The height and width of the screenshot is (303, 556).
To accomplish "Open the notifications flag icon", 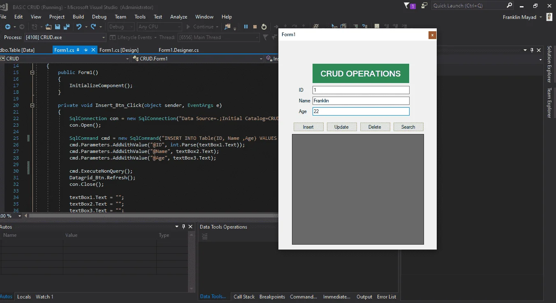I will pos(409,6).
